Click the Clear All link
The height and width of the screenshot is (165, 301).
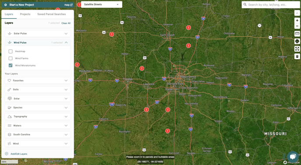point(66,23)
